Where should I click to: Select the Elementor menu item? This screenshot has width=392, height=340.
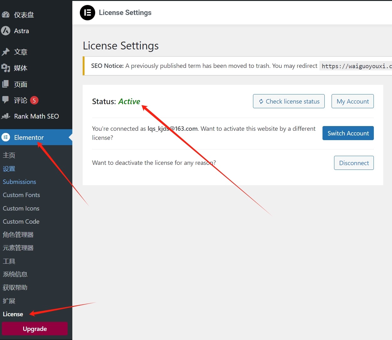36,137
